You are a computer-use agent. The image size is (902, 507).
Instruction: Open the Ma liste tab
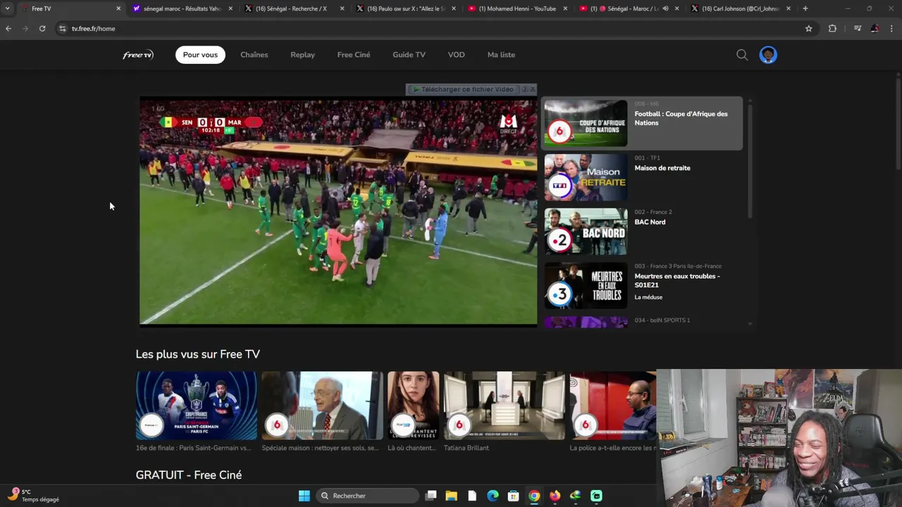(501, 55)
